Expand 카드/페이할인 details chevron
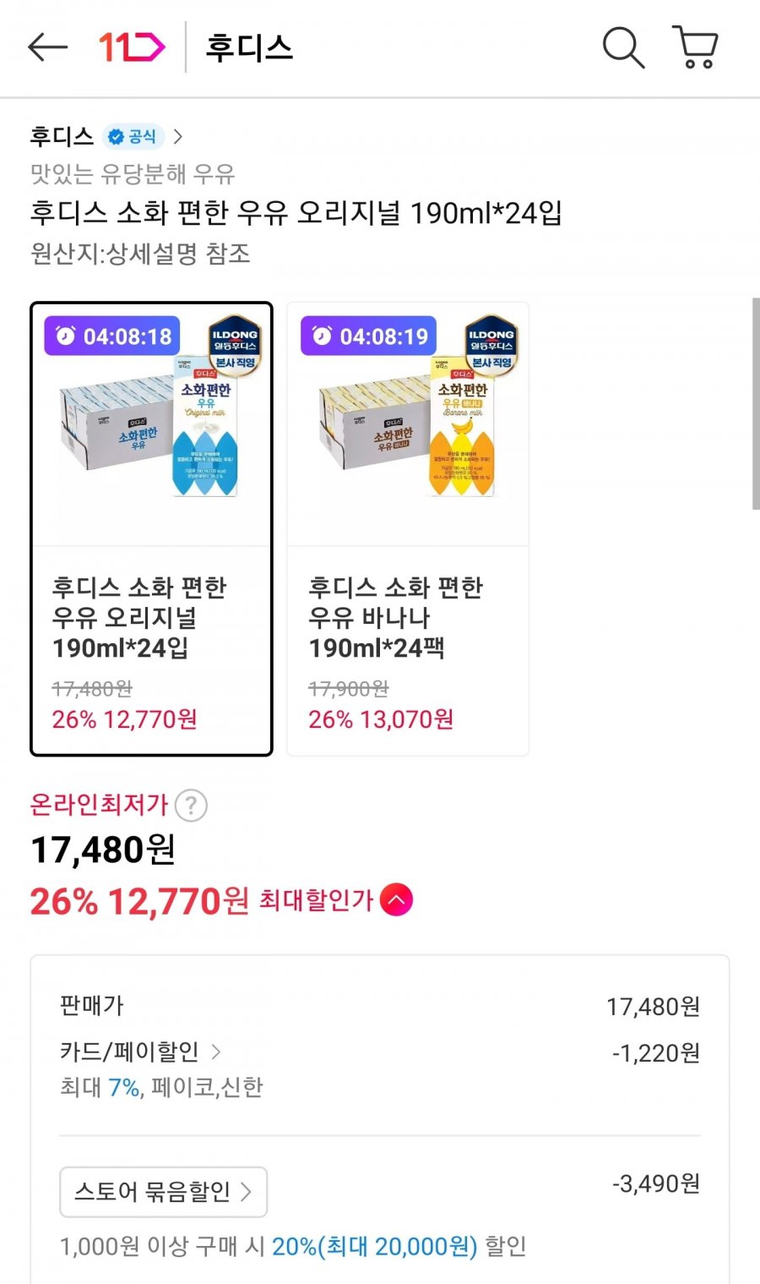 pyautogui.click(x=216, y=1052)
